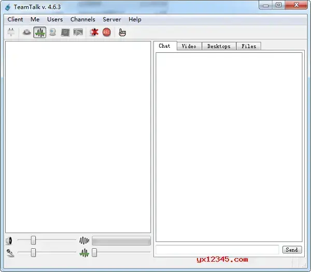This screenshot has height=272, width=311.
Task: Toggle the desktop sharing icon
Action: (65, 32)
